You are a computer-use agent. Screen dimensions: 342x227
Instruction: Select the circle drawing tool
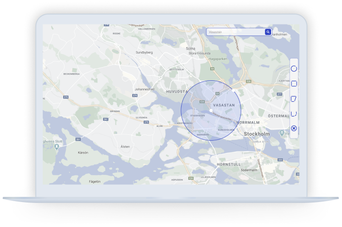tap(294, 69)
